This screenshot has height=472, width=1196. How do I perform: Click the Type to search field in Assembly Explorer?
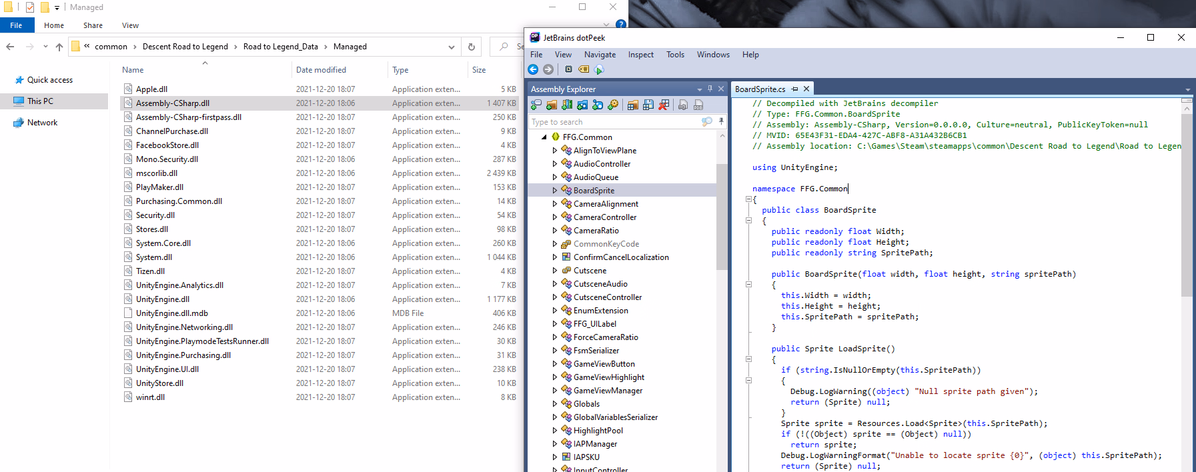pos(614,122)
